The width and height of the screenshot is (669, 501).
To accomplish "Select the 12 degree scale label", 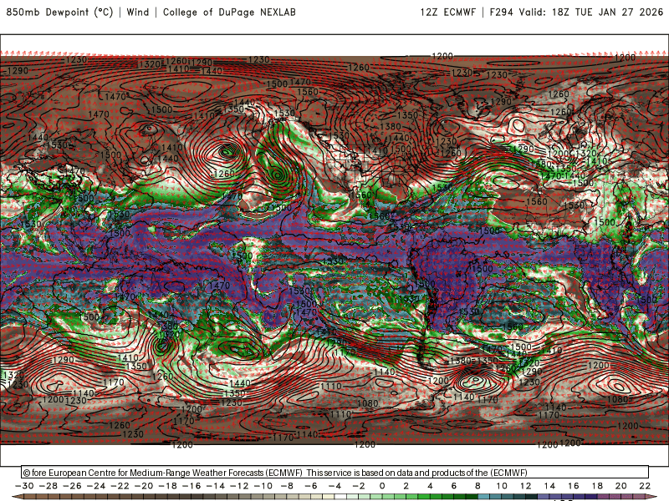I will click(x=525, y=486).
